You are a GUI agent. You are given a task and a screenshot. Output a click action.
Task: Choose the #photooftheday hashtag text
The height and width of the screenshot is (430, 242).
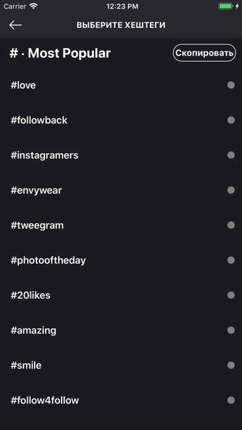tap(48, 261)
